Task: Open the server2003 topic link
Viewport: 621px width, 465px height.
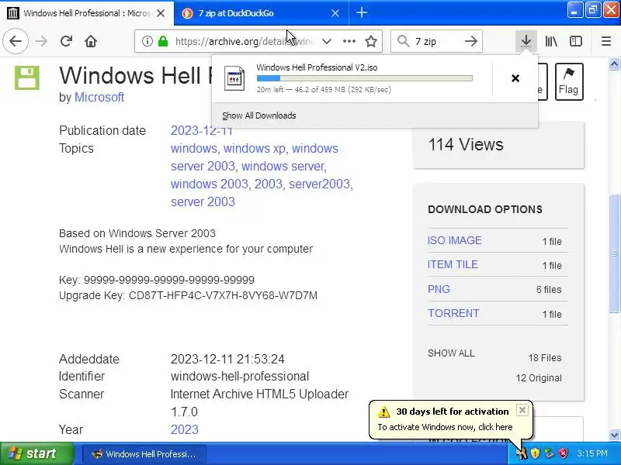Action: point(319,184)
